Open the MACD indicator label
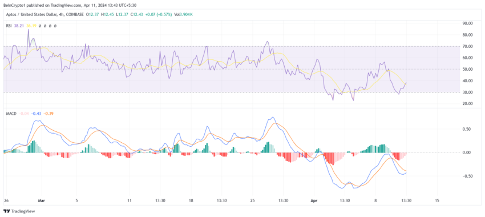Screen dimensions: 485x217 pyautogui.click(x=11, y=114)
